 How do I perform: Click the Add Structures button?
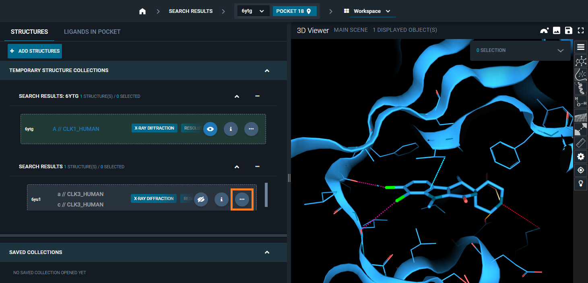35,51
